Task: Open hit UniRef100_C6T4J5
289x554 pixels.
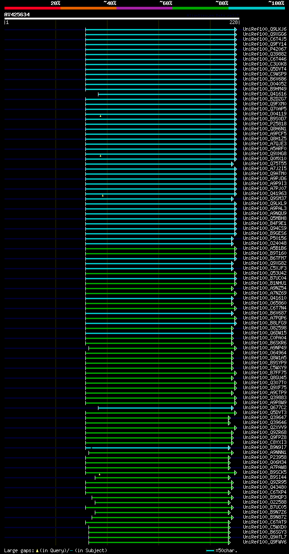Action: coord(265,39)
